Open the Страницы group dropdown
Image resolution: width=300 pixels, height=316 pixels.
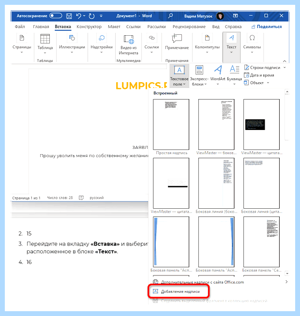22,44
